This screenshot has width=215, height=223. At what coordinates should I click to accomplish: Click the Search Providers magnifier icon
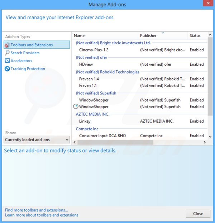(7, 53)
